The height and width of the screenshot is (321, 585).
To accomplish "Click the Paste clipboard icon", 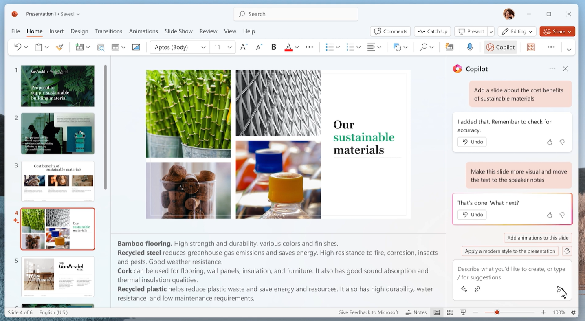I will coord(39,47).
